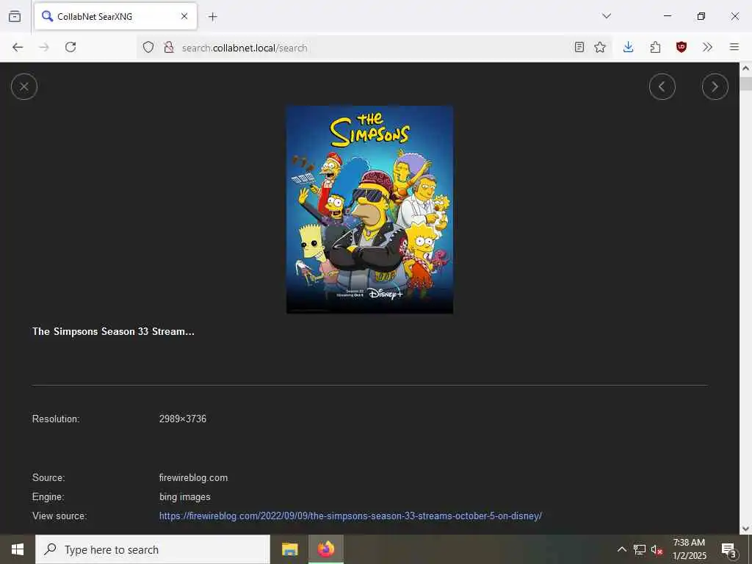Reload the current page
Screen dimensions: 752x564
click(70, 47)
